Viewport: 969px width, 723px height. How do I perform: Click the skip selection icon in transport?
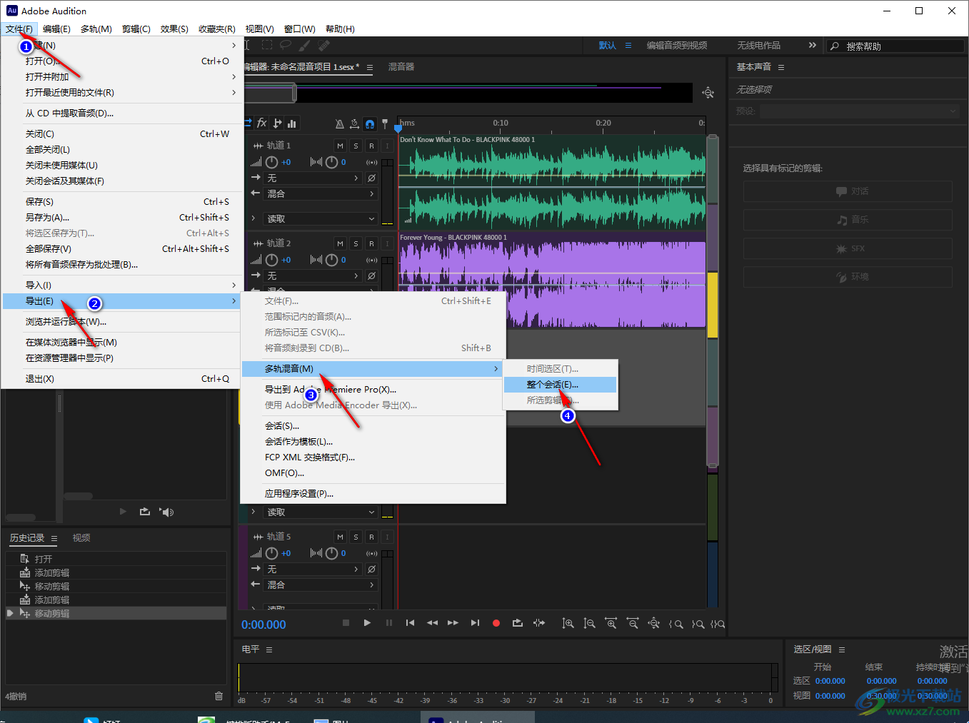[x=539, y=622]
